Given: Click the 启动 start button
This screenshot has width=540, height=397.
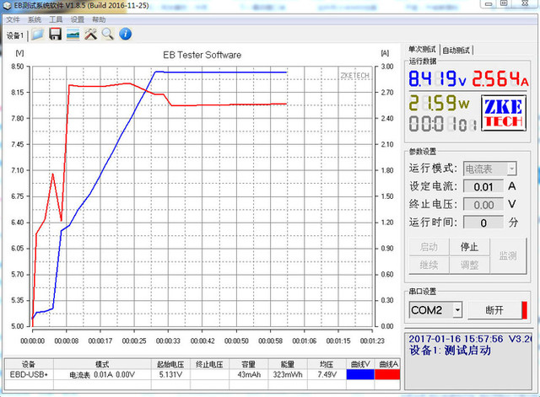Looking at the screenshot, I should (x=429, y=247).
